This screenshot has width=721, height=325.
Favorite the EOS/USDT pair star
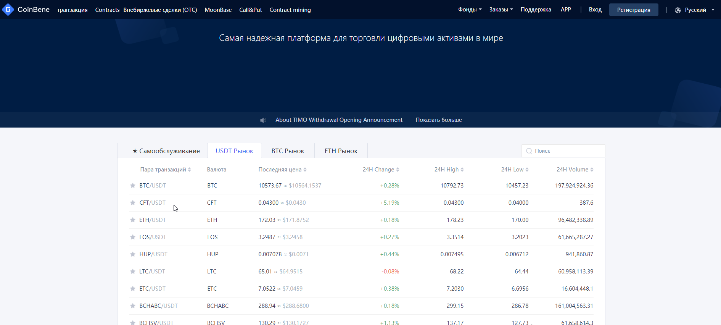coord(133,237)
